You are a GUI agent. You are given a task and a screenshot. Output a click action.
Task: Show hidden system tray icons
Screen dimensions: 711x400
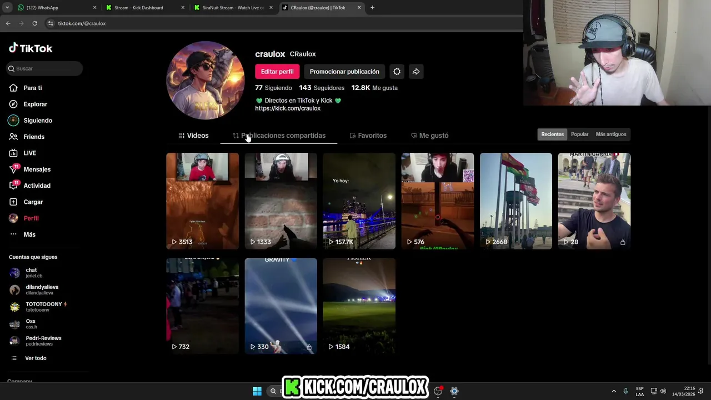614,391
